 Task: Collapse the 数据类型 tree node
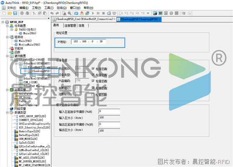pos(7,113)
